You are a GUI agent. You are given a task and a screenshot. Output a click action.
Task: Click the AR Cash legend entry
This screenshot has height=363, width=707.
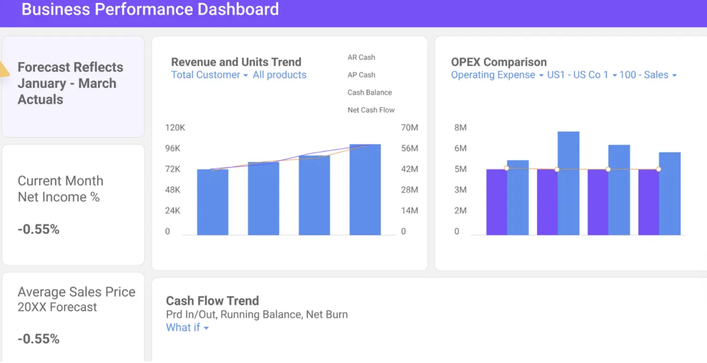[x=361, y=57]
